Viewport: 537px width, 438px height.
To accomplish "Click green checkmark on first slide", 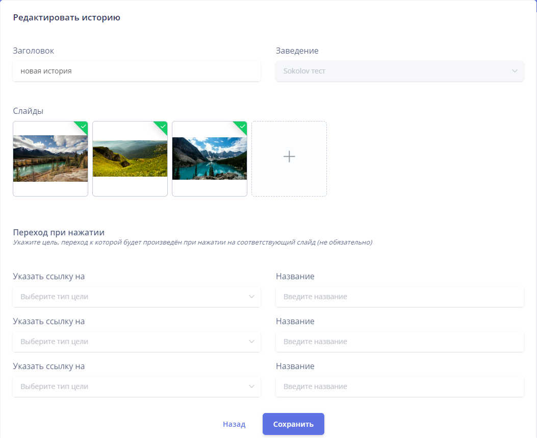I will tap(83, 126).
